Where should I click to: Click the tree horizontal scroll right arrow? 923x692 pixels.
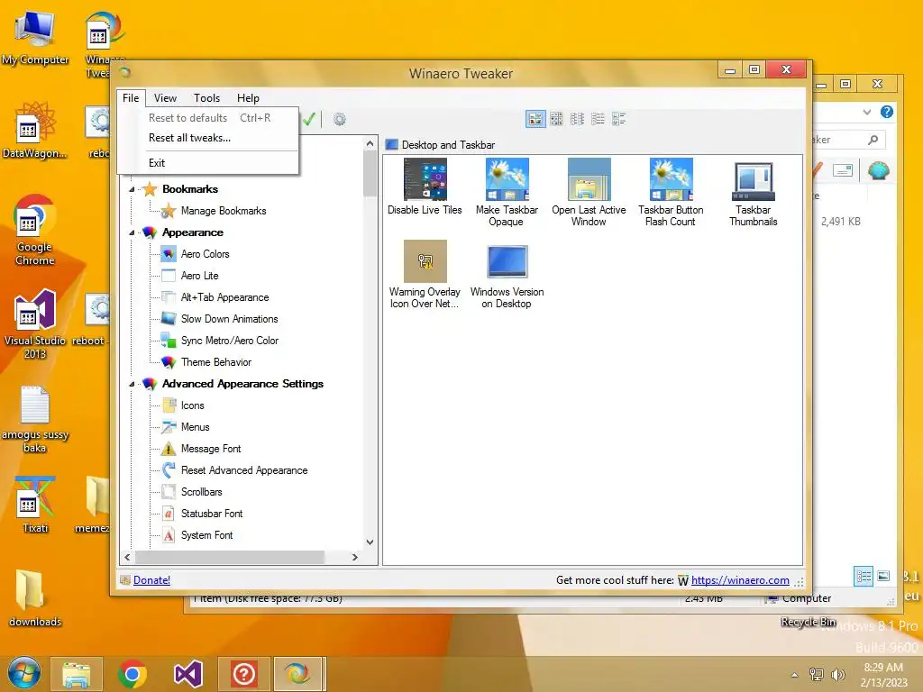(x=354, y=557)
